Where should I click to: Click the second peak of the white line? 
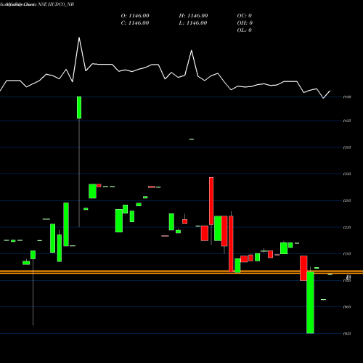click(x=192, y=50)
